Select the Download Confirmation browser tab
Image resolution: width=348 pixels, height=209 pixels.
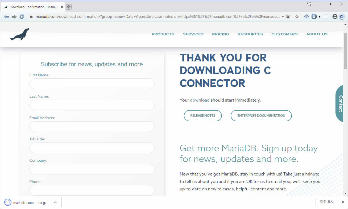coord(33,7)
